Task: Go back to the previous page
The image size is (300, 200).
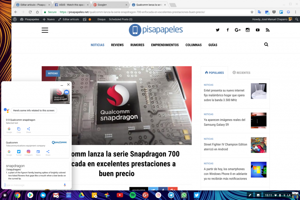Action: (x=16, y=12)
